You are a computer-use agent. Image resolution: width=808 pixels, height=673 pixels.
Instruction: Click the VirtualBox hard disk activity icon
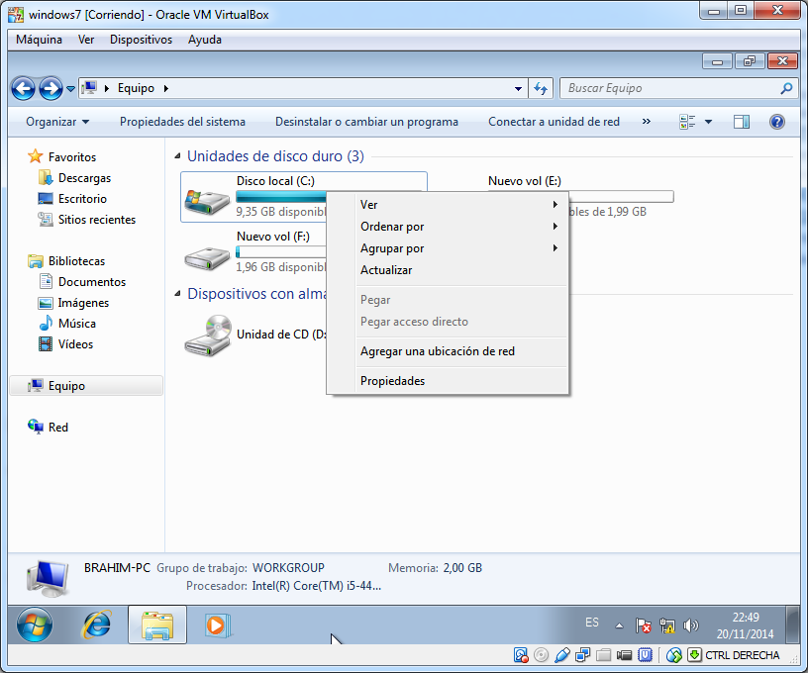point(521,655)
